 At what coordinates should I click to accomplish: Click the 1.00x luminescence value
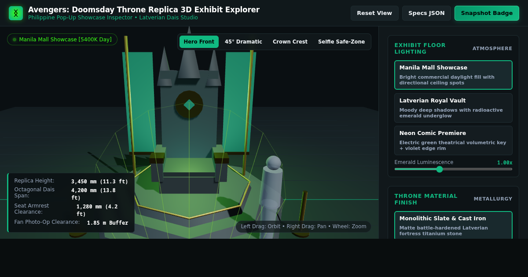[505, 163]
